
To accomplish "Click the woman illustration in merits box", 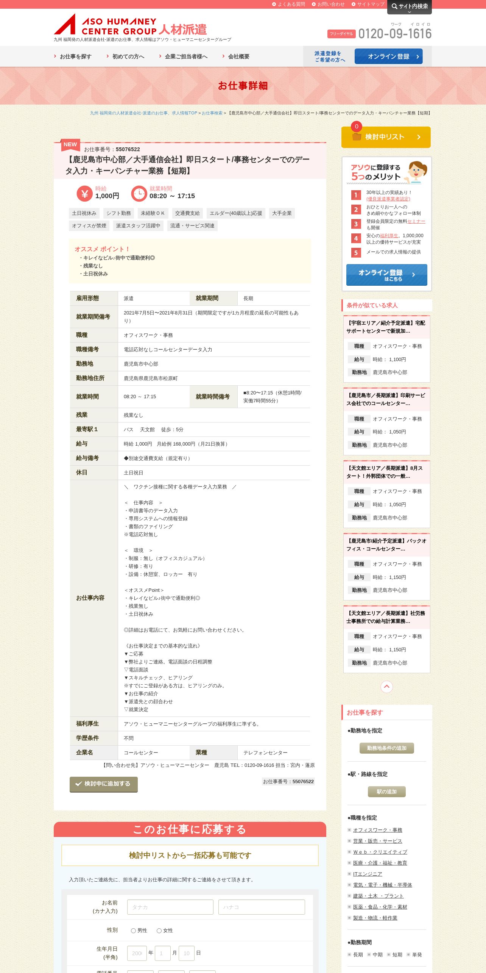I will [x=416, y=172].
